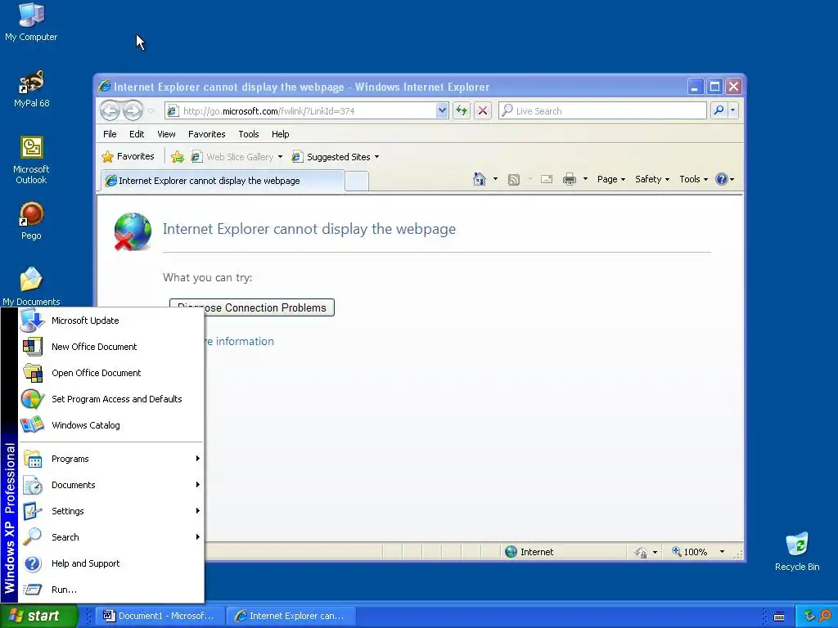The width and height of the screenshot is (838, 628).
Task: Click the Back navigation arrow in Internet Explorer
Action: pos(110,111)
